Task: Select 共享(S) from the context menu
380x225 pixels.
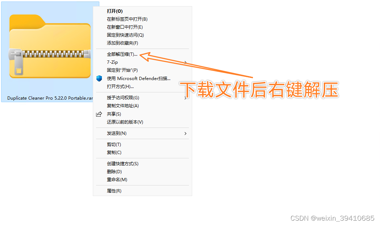Action: click(x=114, y=114)
